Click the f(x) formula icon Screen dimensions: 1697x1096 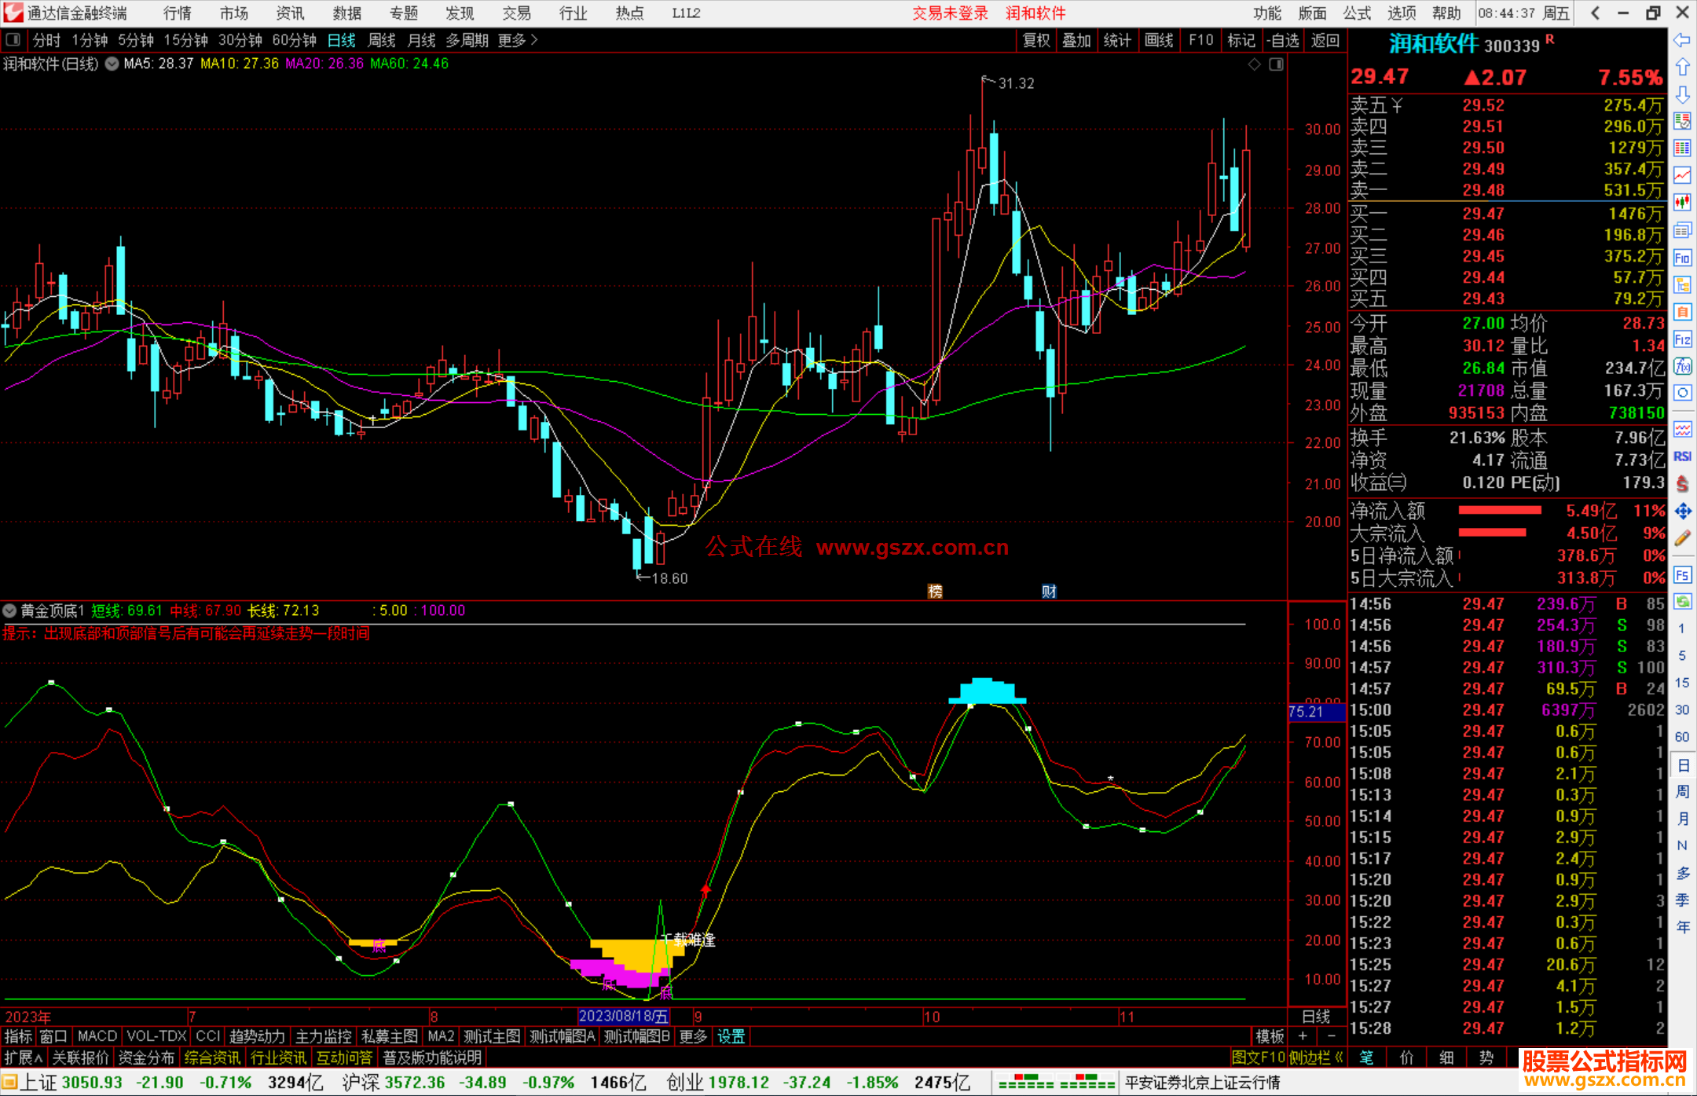1682,366
